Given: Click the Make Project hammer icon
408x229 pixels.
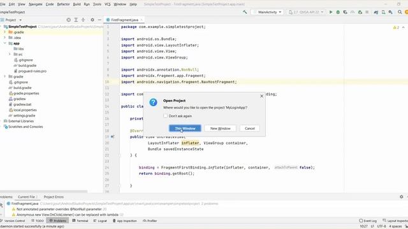Looking at the screenshot, I should 245,12.
